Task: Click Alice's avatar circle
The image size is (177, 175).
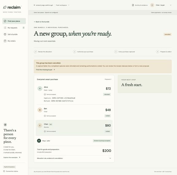Action: (x=40, y=89)
